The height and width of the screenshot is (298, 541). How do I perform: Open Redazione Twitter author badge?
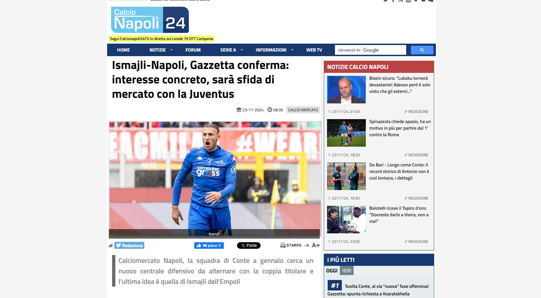(x=129, y=245)
